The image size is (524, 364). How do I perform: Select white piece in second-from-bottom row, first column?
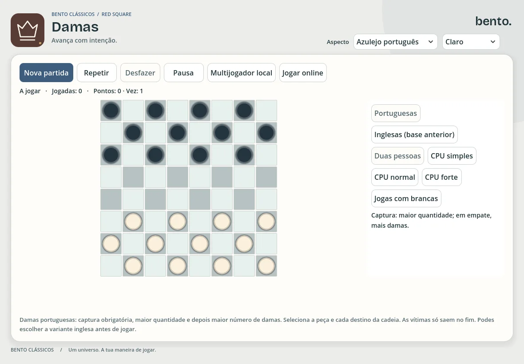pos(111,244)
